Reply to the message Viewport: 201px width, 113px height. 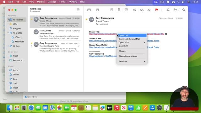[x=134, y=10]
